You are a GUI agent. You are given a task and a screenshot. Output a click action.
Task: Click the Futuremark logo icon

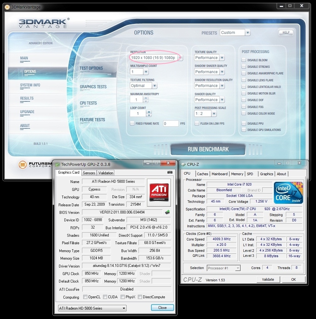pyautogui.click(x=23, y=165)
